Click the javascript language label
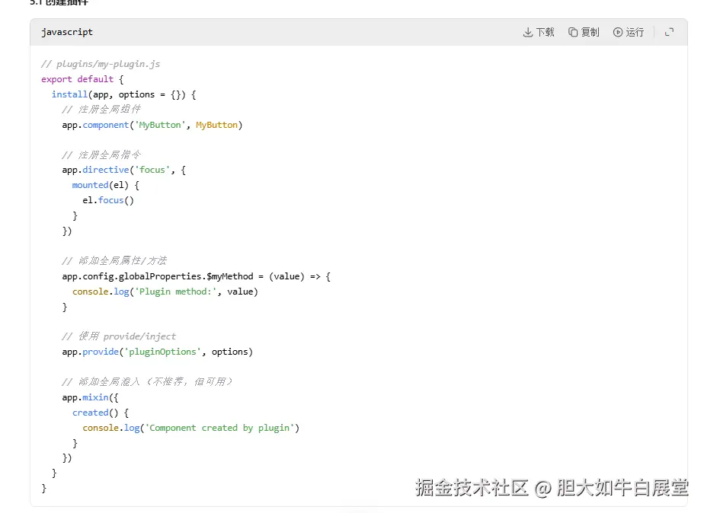The width and height of the screenshot is (704, 513). pos(67,32)
